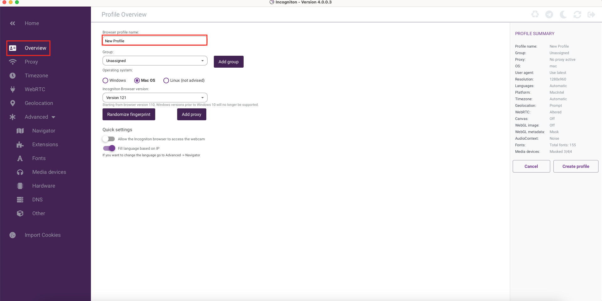Toggle dark mode with the moon icon

(563, 14)
